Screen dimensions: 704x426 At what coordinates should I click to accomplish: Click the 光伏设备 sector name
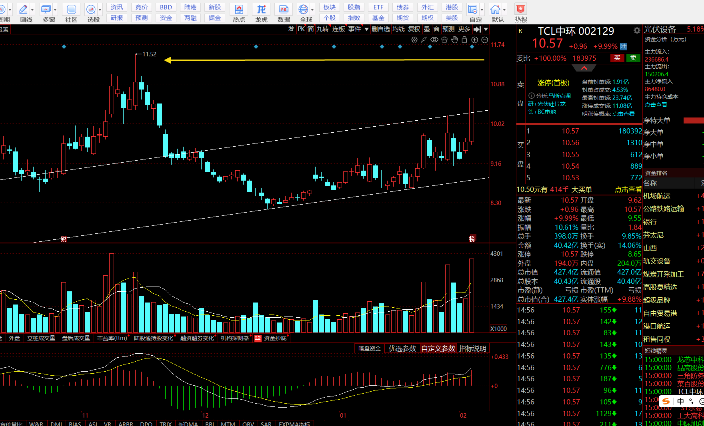pyautogui.click(x=660, y=29)
